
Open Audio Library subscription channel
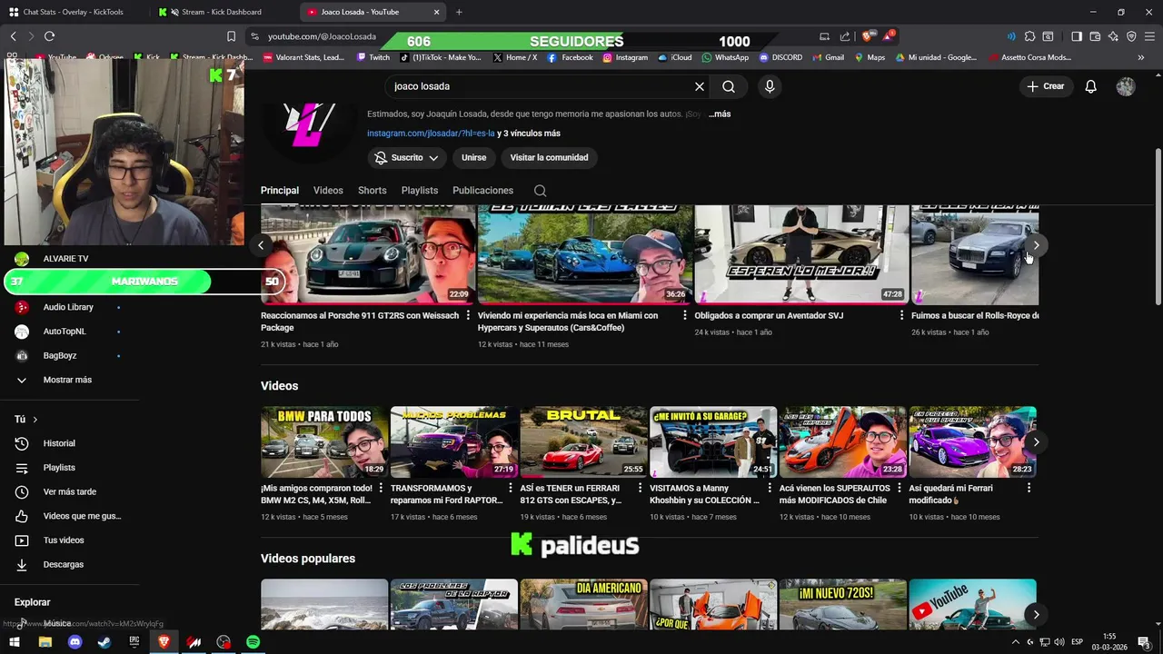(x=67, y=308)
